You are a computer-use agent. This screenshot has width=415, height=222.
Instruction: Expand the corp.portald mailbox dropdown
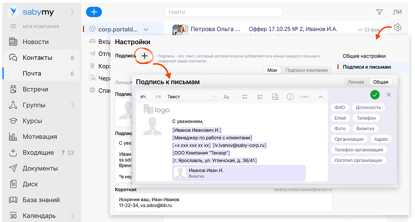(x=146, y=30)
